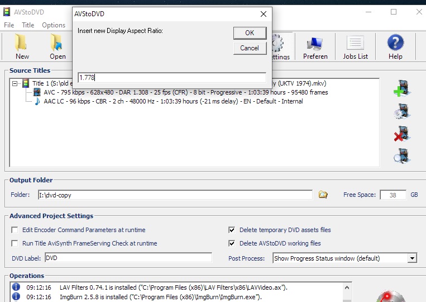The height and width of the screenshot is (302, 426).
Task: Click the browse output folder icon
Action: 323,195
